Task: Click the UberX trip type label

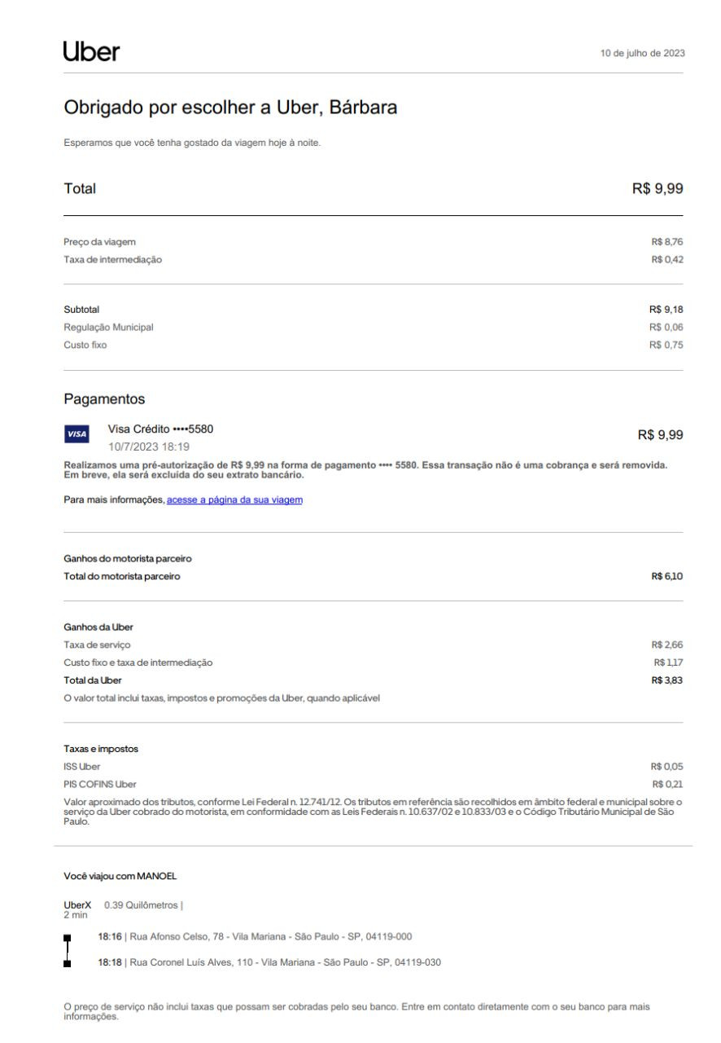Action: (77, 905)
